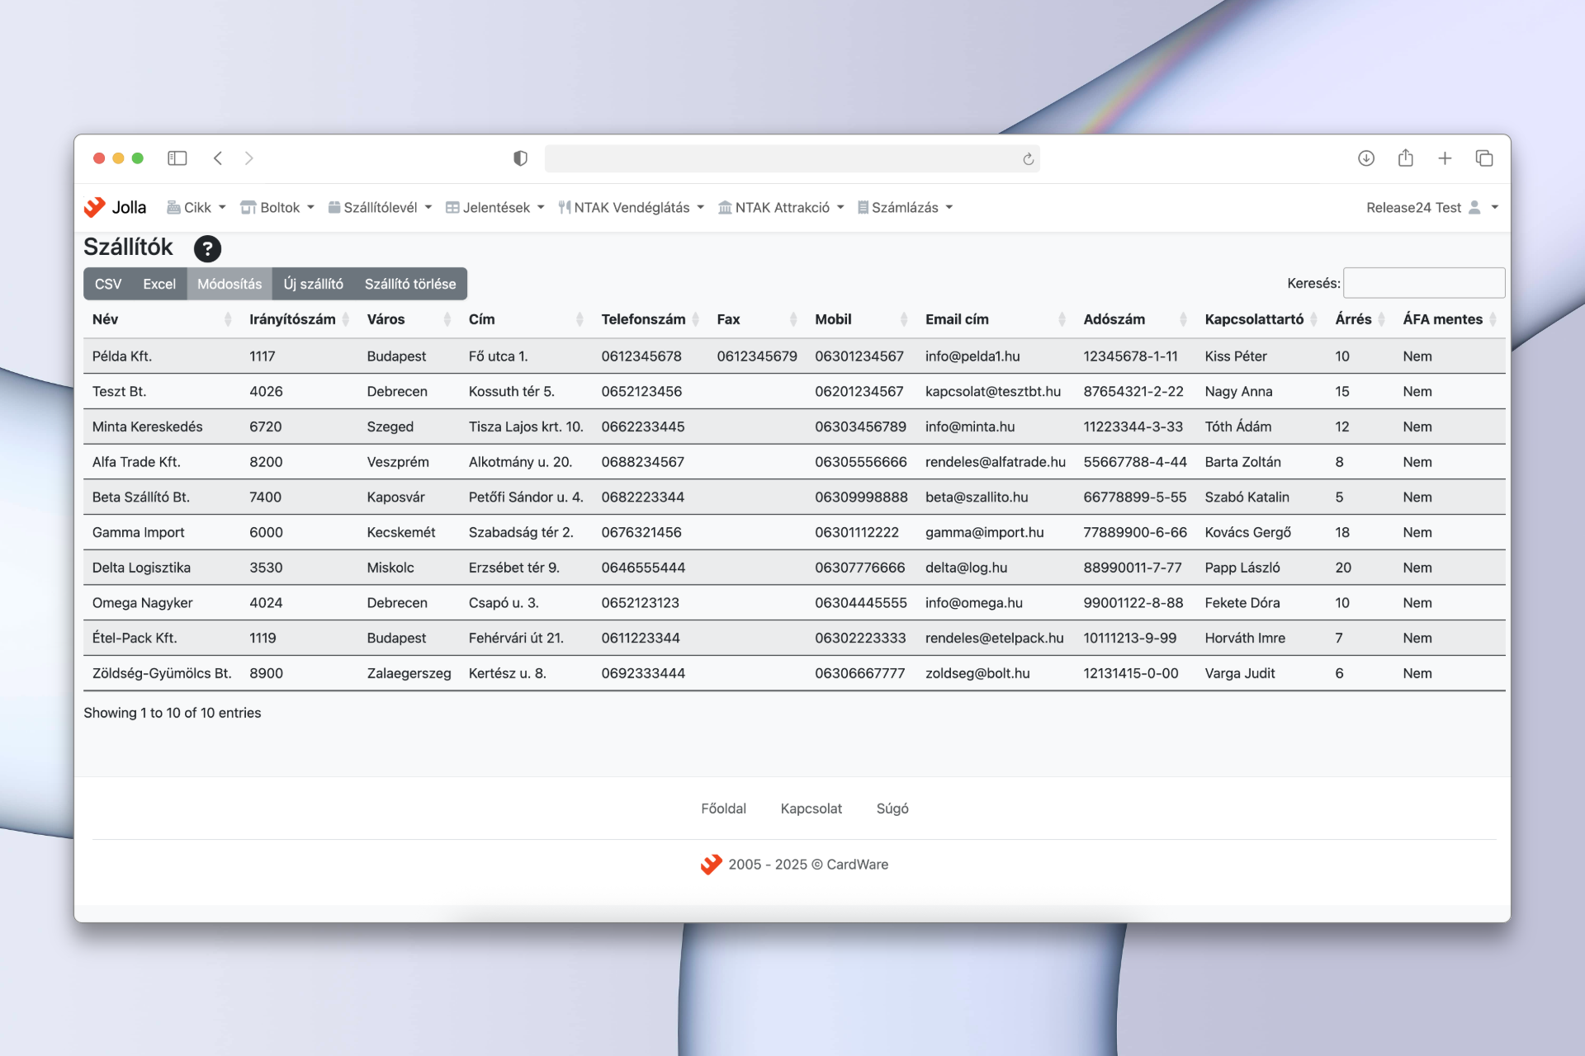Reload the page with the refresh icon
The height and width of the screenshot is (1056, 1585).
click(x=1028, y=159)
